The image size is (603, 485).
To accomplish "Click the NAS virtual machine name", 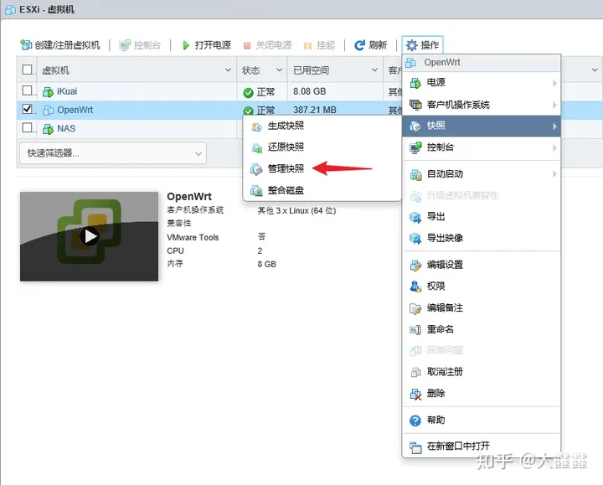I will [66, 128].
